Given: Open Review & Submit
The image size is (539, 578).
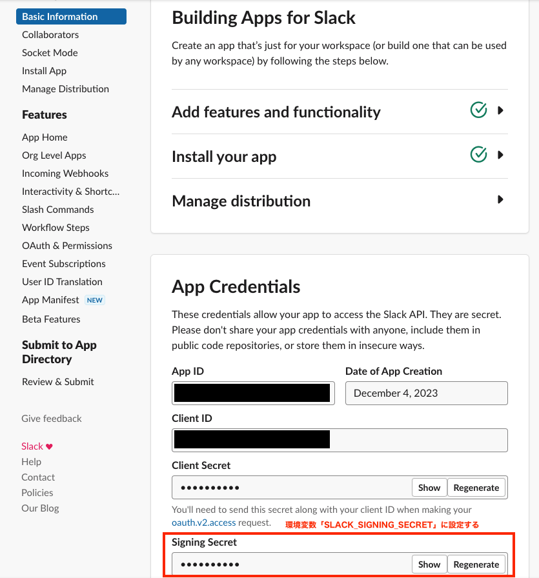Looking at the screenshot, I should point(58,381).
